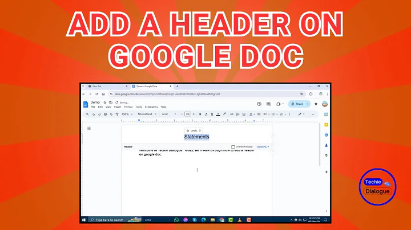The height and width of the screenshot is (230, 411).
Task: Open the checklist dropdown
Action: [x=267, y=114]
